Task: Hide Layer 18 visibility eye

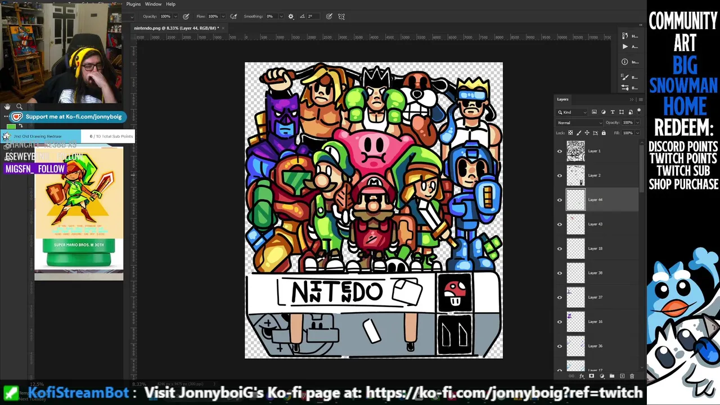Action: click(560, 248)
